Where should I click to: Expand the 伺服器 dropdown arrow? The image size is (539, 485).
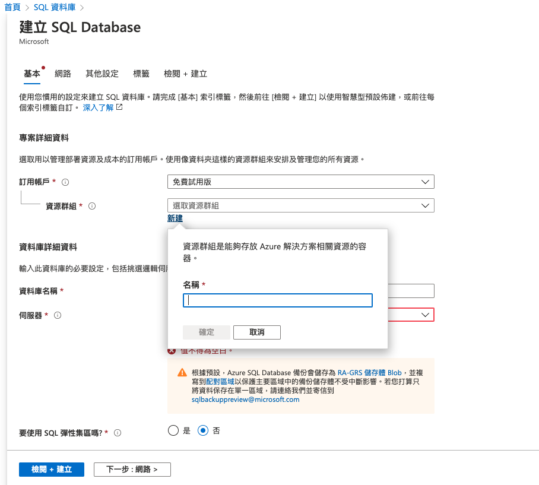(x=425, y=315)
